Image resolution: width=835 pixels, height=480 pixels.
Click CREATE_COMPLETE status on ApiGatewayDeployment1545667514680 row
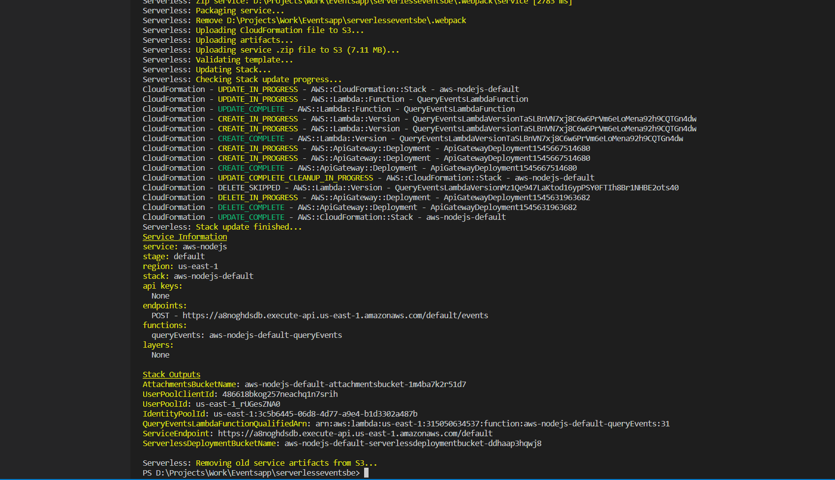pos(251,168)
